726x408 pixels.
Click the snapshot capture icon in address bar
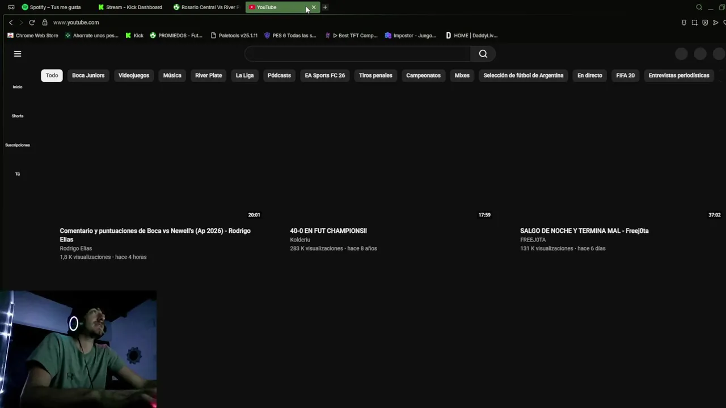coord(694,23)
